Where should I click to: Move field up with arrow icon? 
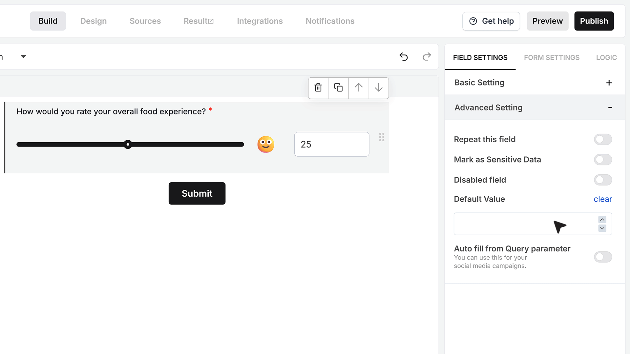(x=359, y=88)
